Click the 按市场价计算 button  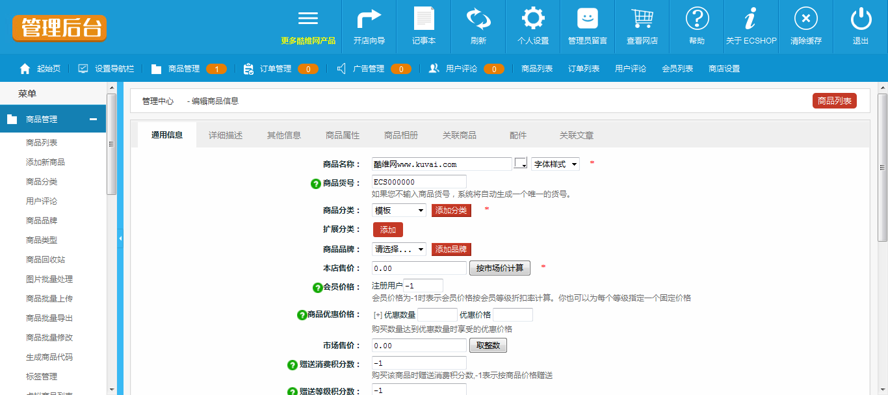point(499,268)
